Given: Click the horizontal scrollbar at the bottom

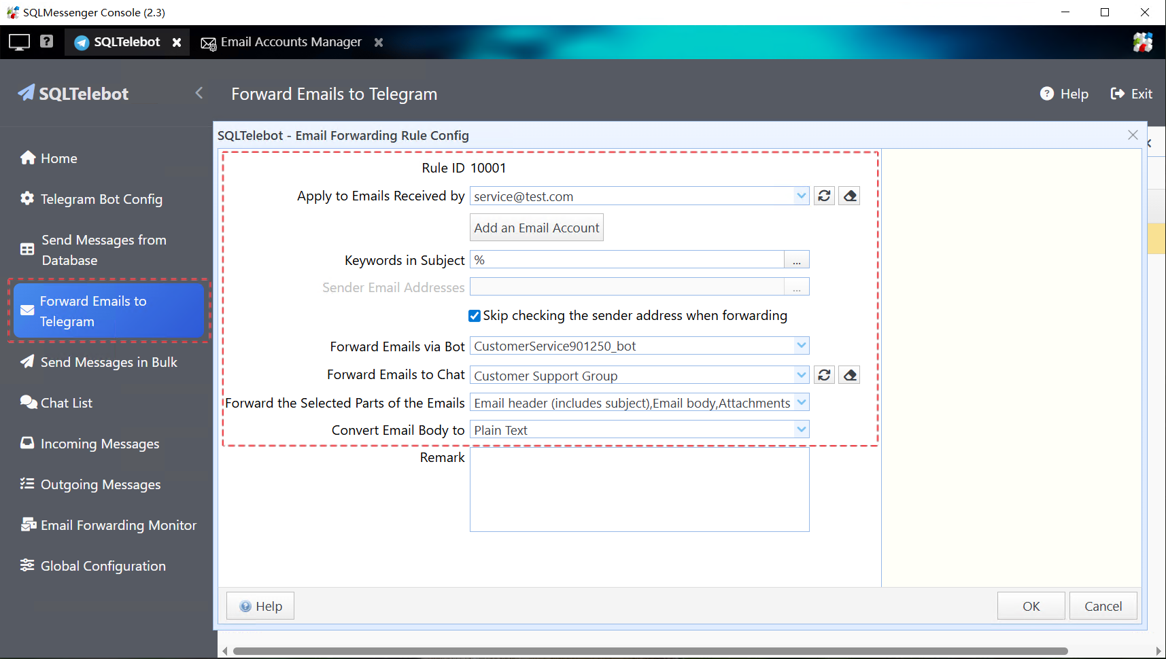Looking at the screenshot, I should coord(649,651).
